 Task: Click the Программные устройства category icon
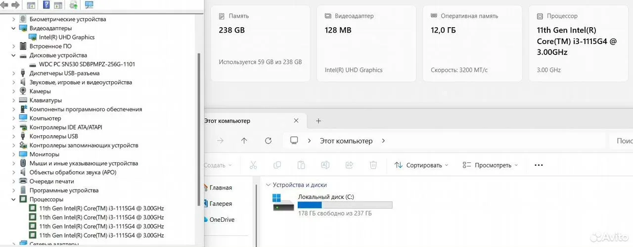23,190
